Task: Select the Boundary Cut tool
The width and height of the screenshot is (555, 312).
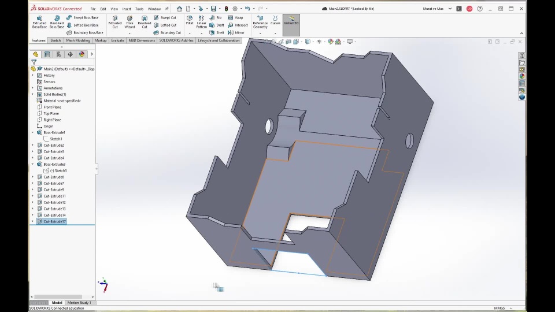Action: tap(167, 32)
